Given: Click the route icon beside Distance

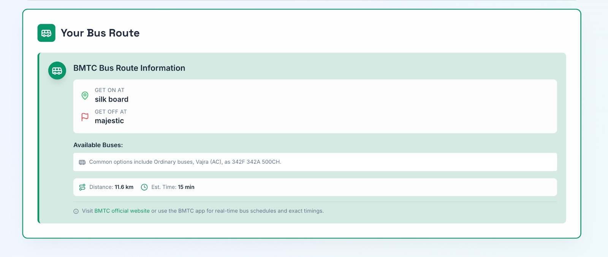Looking at the screenshot, I should [82, 187].
